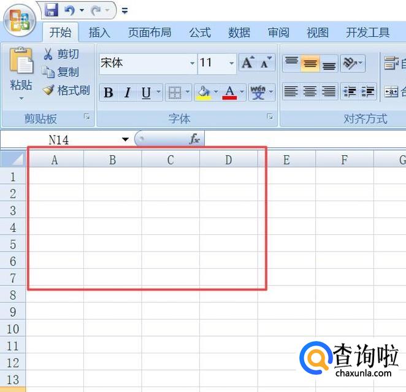Open the 视图 ribbon tab
406x392 pixels.
click(318, 33)
